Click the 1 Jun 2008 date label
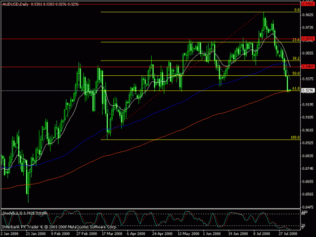The width and height of the screenshot is (316, 237). click(212, 233)
